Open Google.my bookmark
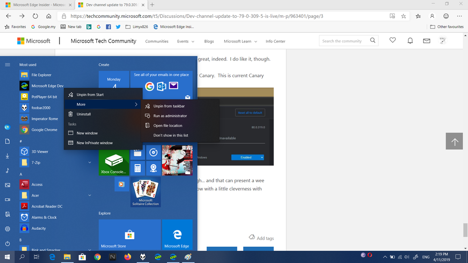This screenshot has width=468, height=263. click(x=44, y=27)
